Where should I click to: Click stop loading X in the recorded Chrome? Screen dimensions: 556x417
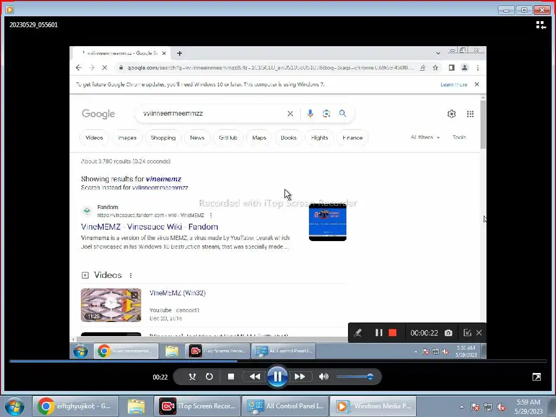point(105,67)
